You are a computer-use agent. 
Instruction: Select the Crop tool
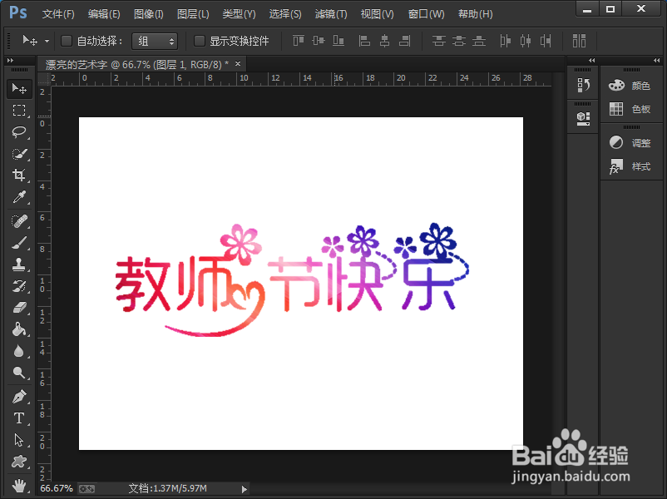pyautogui.click(x=19, y=175)
